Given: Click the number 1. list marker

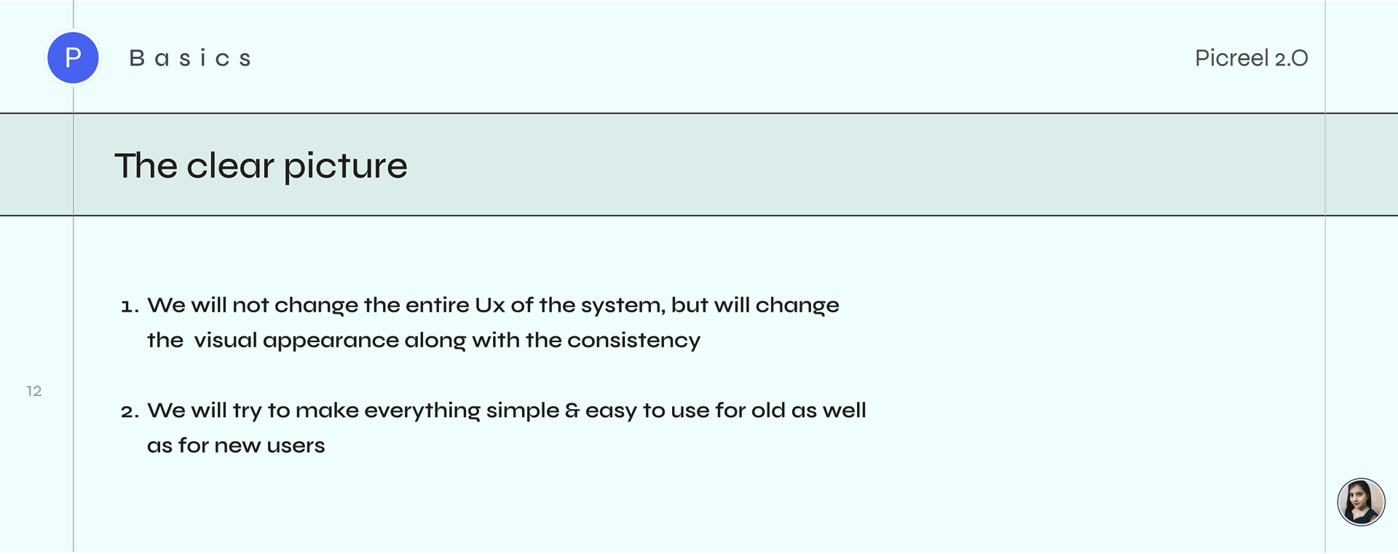Looking at the screenshot, I should (x=130, y=306).
